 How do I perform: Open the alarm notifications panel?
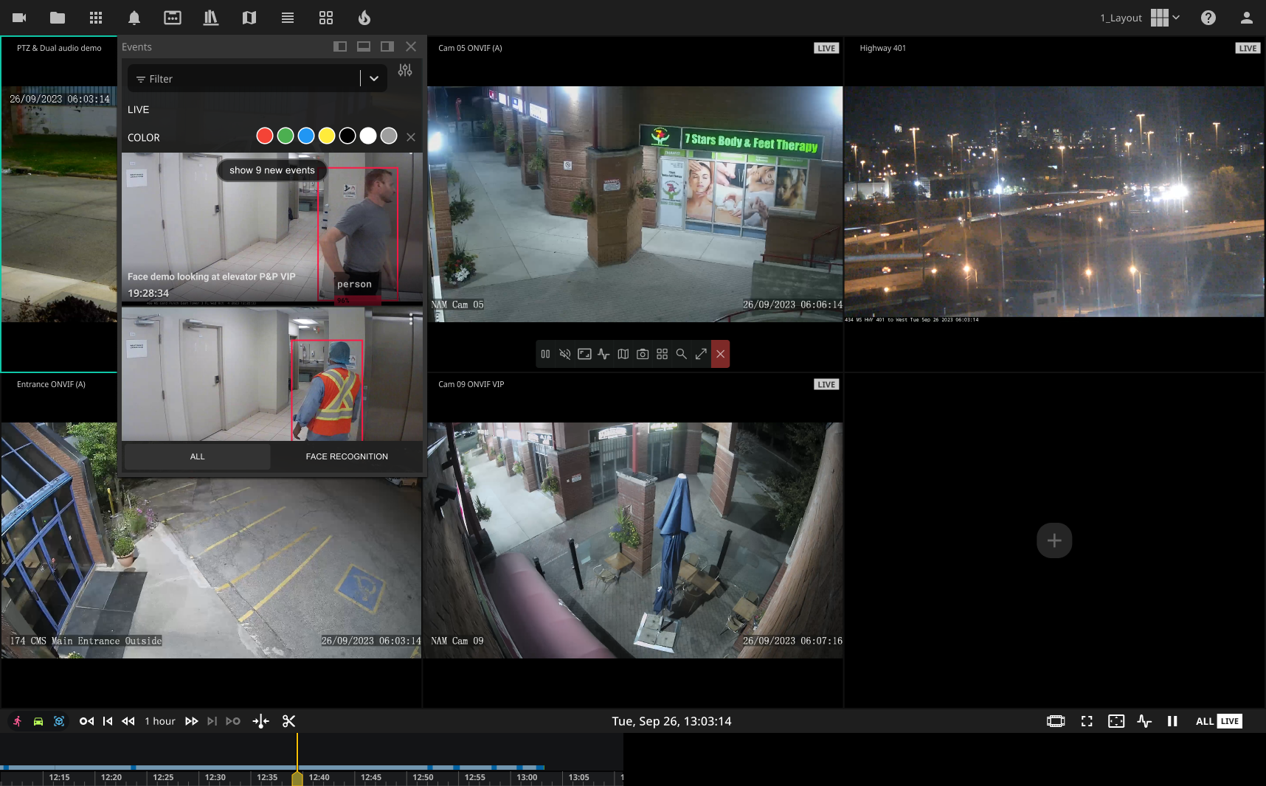[x=134, y=18]
